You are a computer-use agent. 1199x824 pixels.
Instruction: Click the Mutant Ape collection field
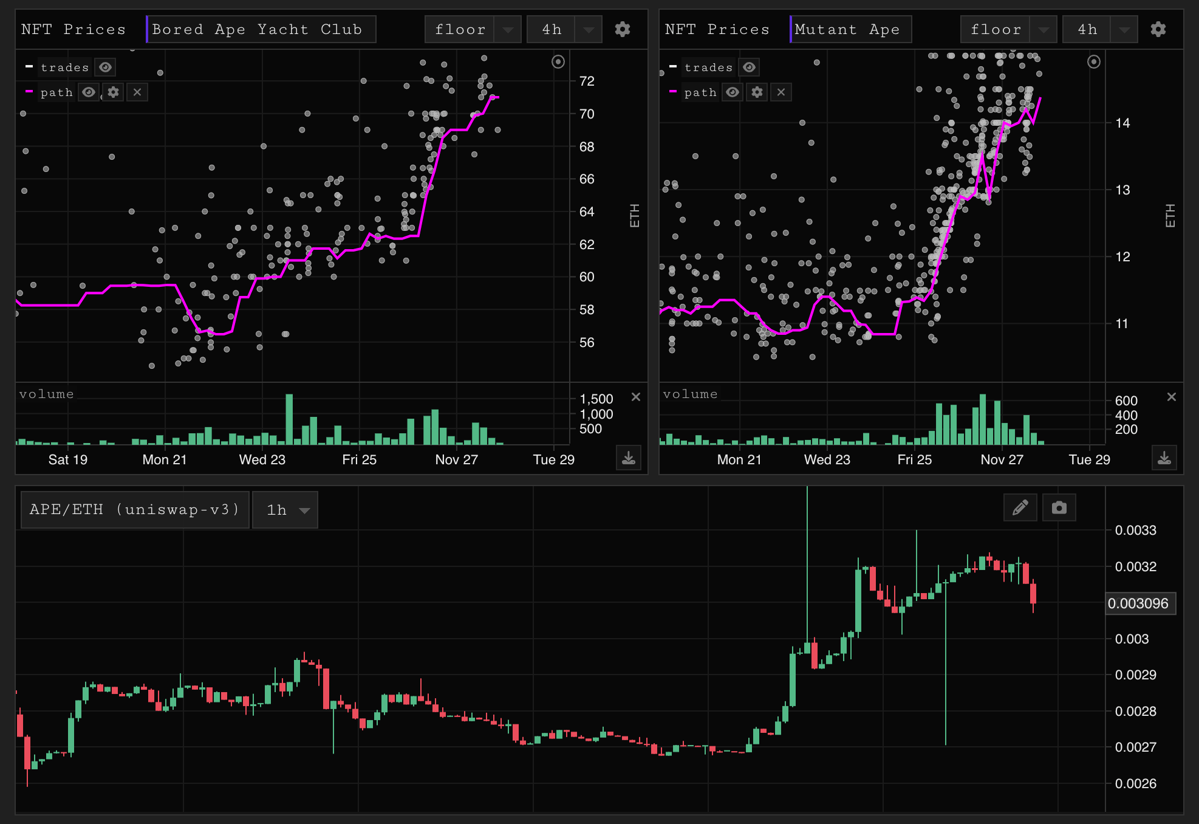(x=850, y=30)
